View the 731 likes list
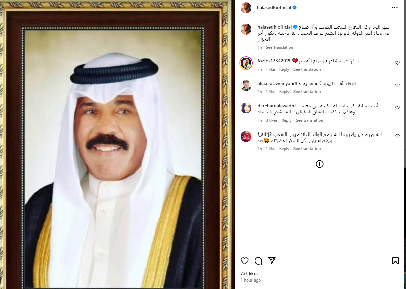This screenshot has width=406, height=289. [249, 273]
